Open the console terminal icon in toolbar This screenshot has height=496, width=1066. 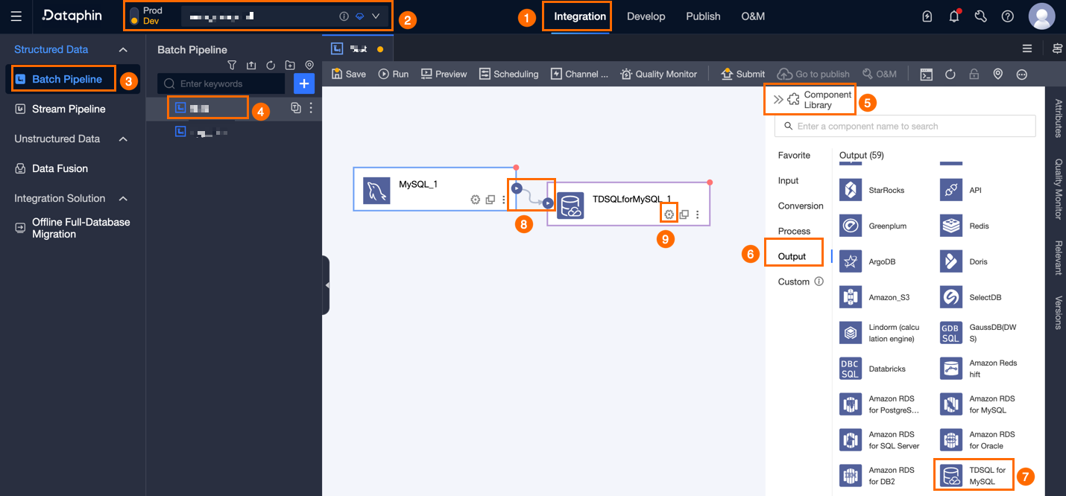tap(926, 74)
